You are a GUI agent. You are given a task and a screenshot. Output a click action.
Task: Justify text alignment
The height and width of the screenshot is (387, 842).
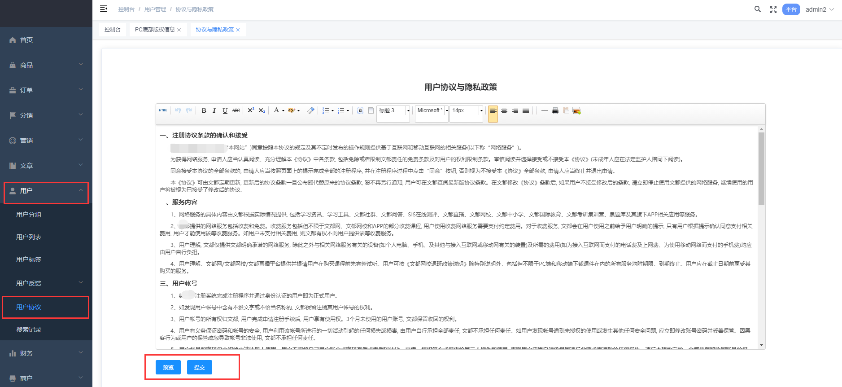click(x=526, y=110)
